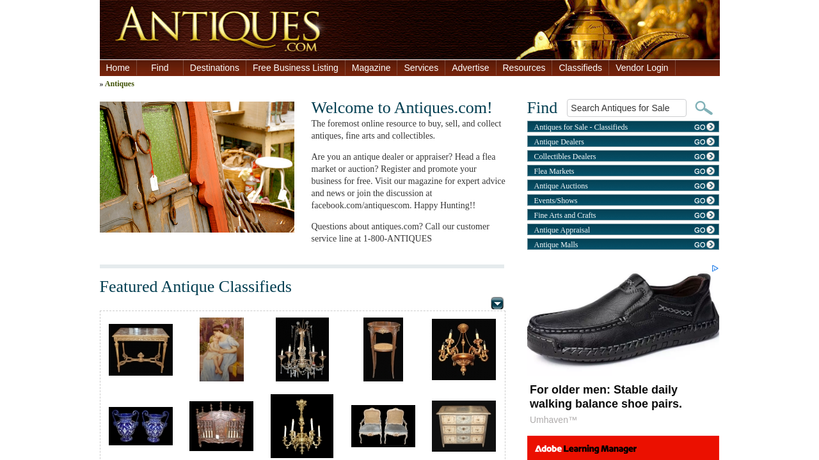Click the magnifying glass search icon
Image resolution: width=819 pixels, height=460 pixels.
coord(703,108)
